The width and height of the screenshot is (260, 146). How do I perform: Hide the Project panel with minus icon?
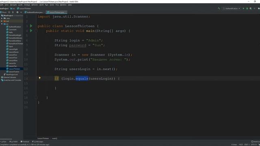click(21, 12)
